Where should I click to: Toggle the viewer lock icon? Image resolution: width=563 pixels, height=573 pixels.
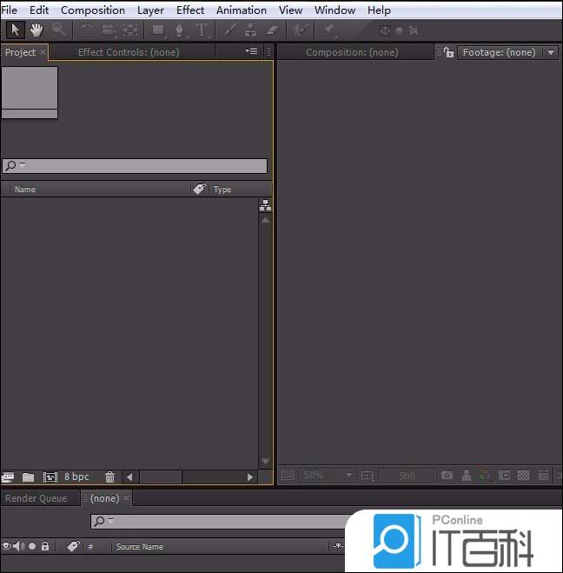point(448,52)
